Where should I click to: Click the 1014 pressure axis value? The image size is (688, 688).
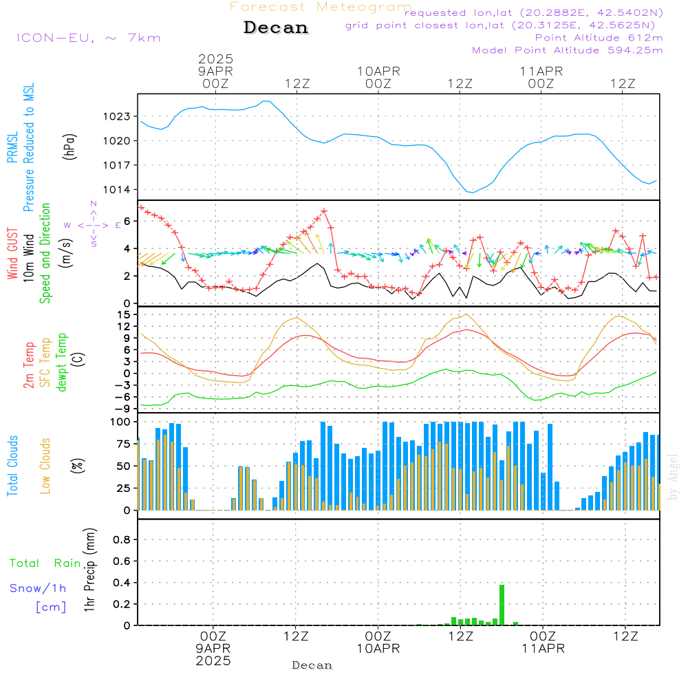coord(117,190)
